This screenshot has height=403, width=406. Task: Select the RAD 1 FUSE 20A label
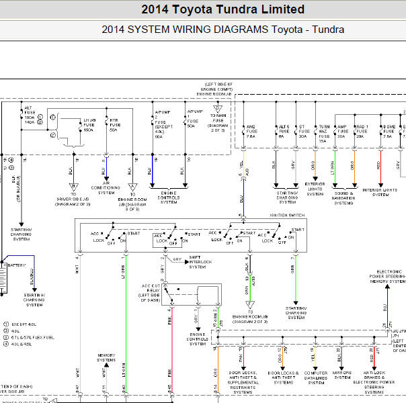(362, 132)
